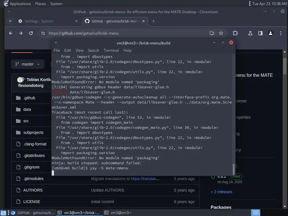288x216 pixels.
Task: Click the subprojects folder icon
Action: tap(18, 132)
